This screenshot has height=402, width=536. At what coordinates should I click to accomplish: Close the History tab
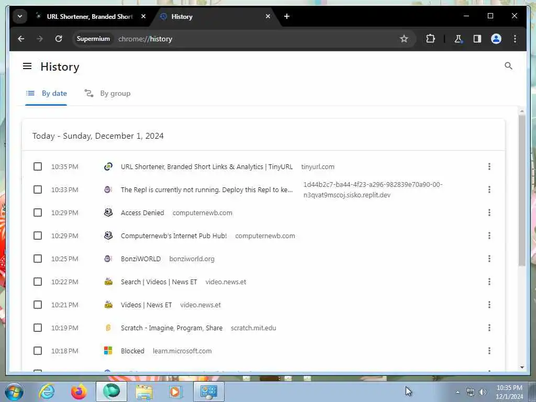268,16
